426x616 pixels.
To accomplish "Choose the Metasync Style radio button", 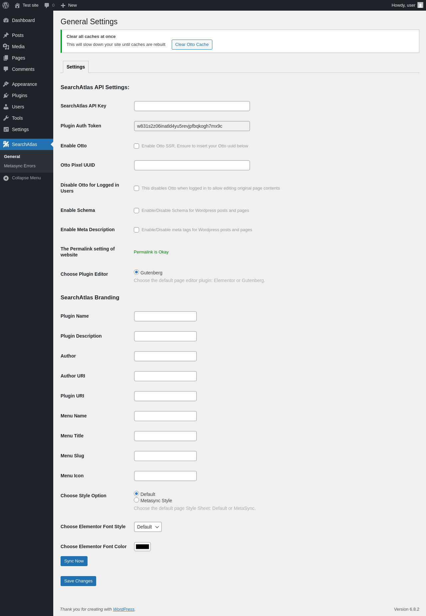I will click(136, 500).
